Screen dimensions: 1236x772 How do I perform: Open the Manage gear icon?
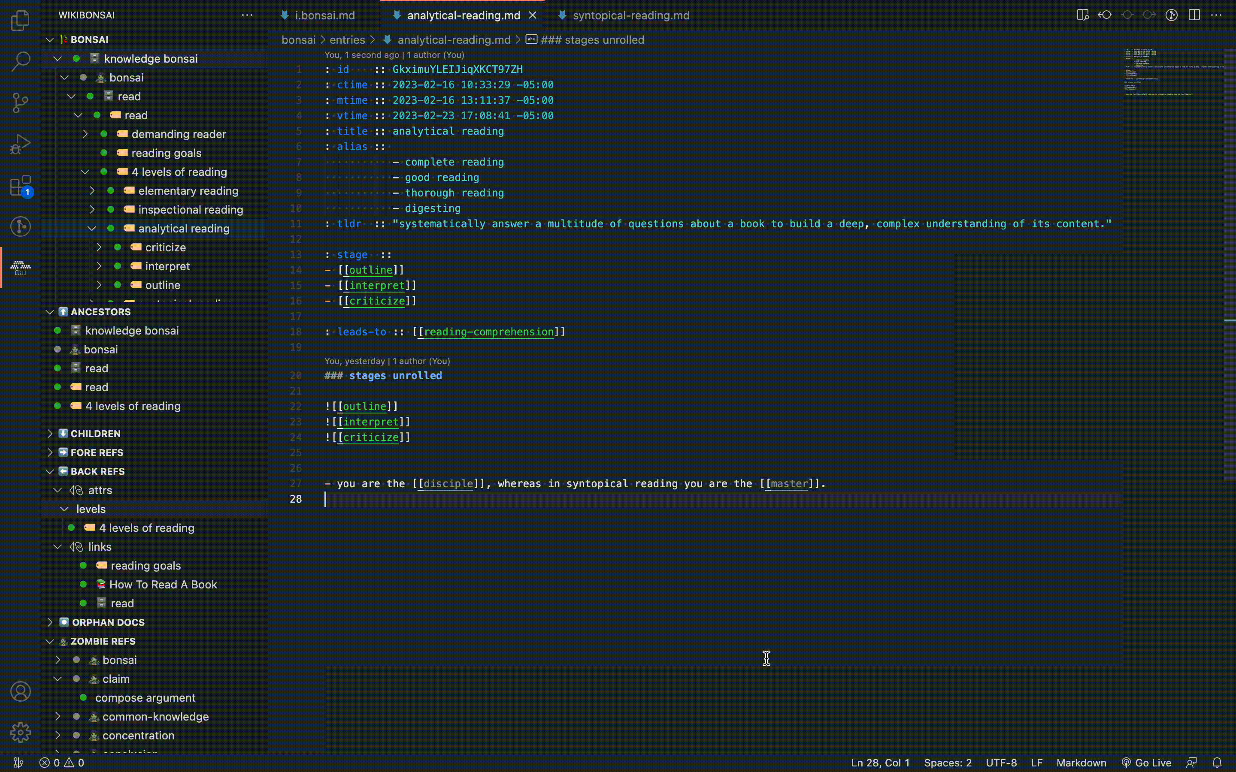(21, 732)
